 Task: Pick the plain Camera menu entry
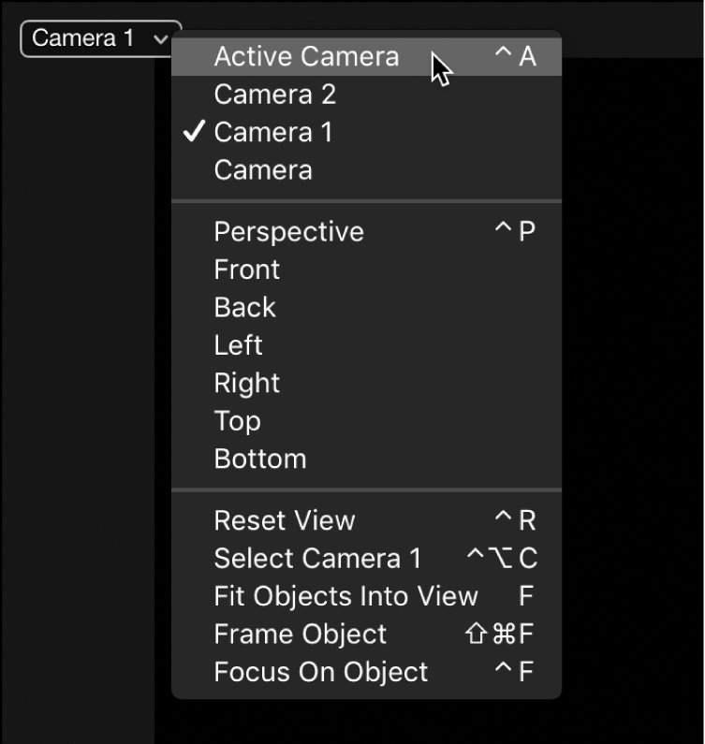click(263, 170)
